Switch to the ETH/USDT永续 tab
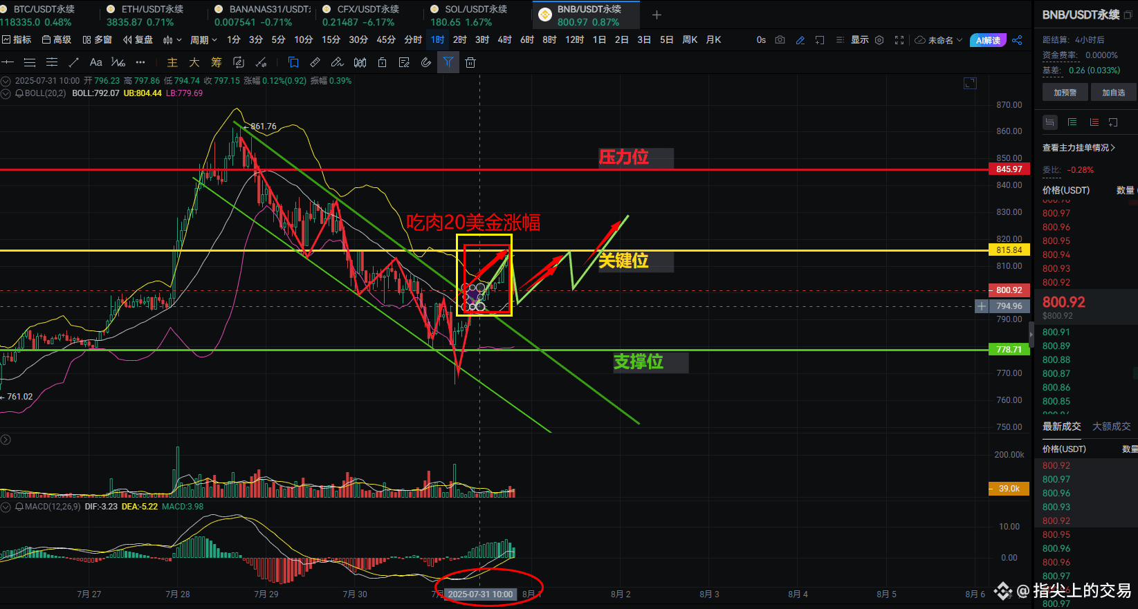 pos(152,15)
